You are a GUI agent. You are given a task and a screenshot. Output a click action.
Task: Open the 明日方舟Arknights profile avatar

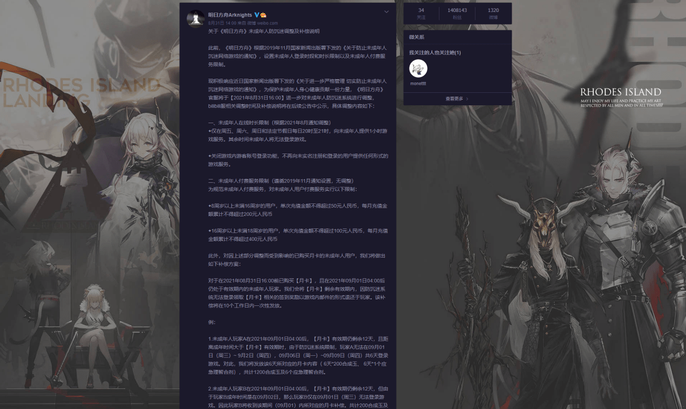pyautogui.click(x=196, y=18)
